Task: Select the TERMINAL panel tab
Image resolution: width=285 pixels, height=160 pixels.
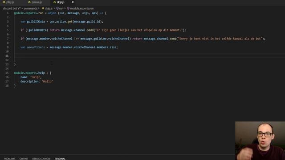Action: pos(60,159)
